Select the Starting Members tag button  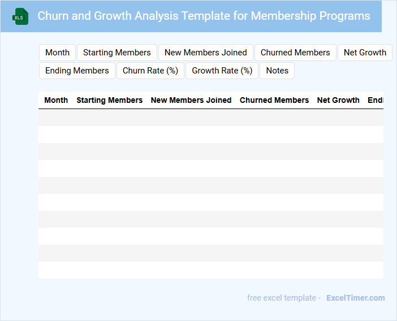click(116, 53)
